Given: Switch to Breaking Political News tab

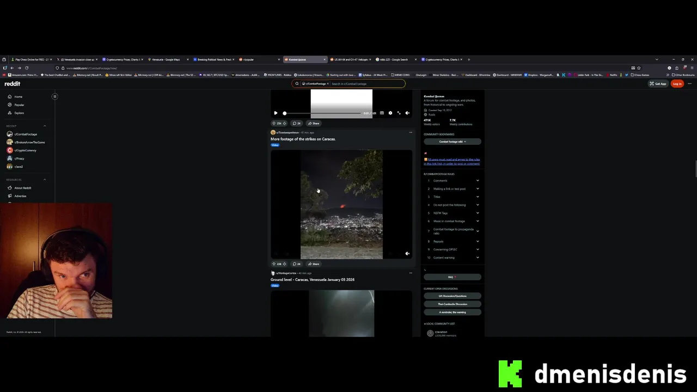Looking at the screenshot, I should (x=214, y=59).
